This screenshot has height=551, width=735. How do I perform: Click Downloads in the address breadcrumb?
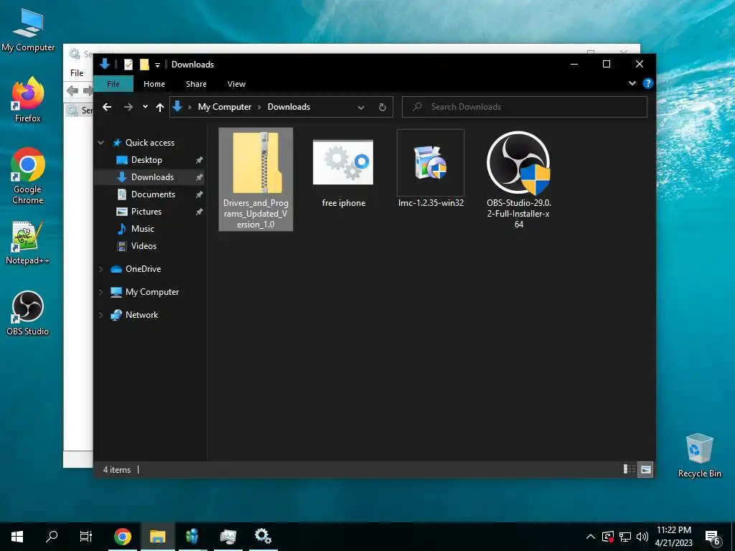click(289, 107)
